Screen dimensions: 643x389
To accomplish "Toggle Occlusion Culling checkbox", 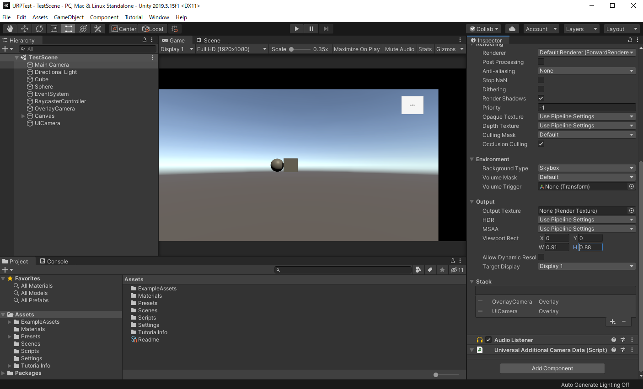I will pos(541,144).
